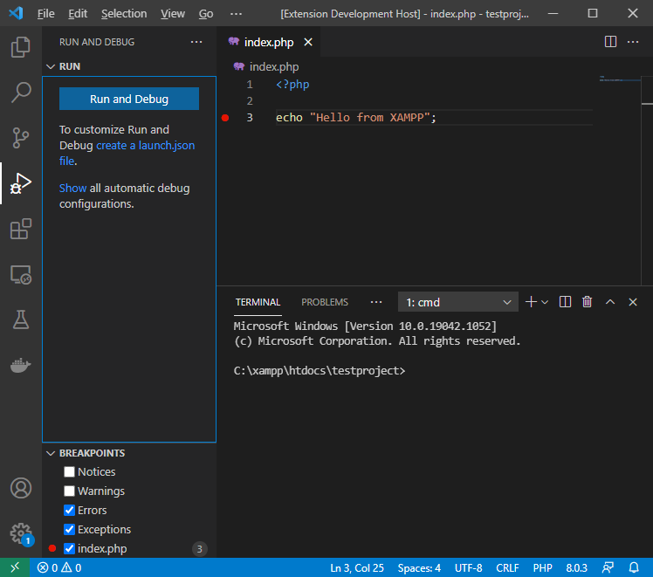The height and width of the screenshot is (577, 653).
Task: Select the Run and Debug activity icon
Action: (20, 183)
